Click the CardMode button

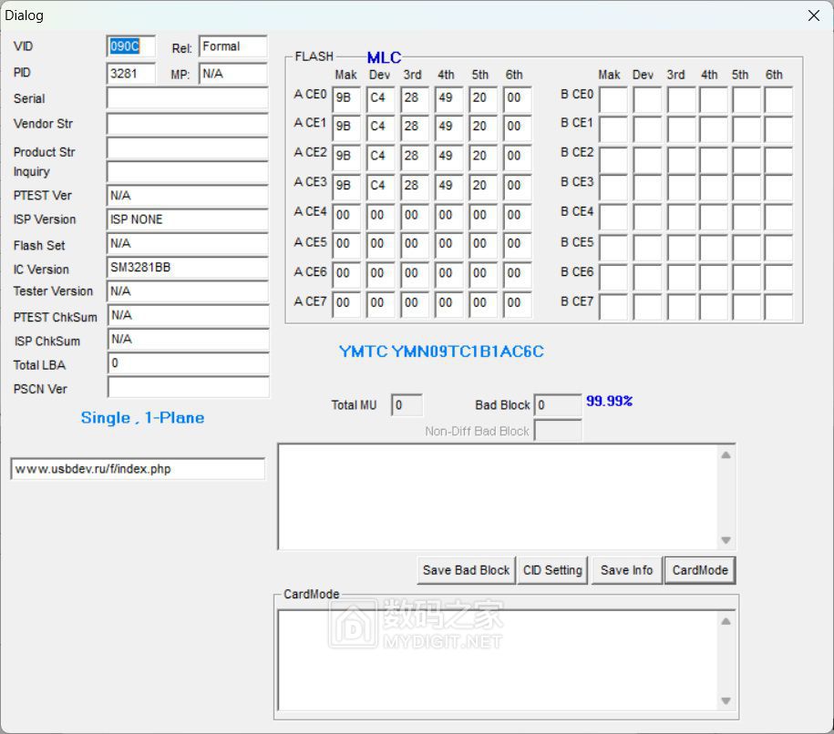(x=699, y=570)
